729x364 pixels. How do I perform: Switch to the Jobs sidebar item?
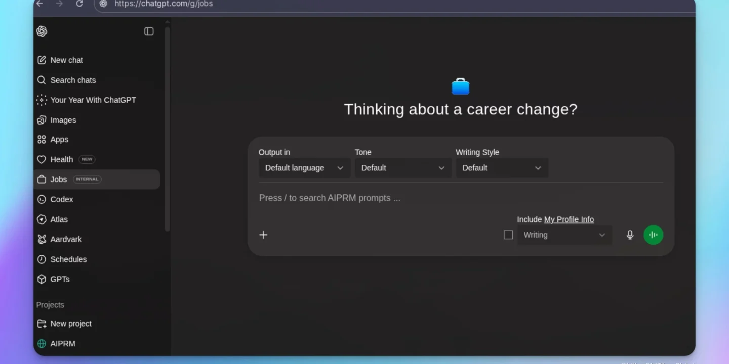pyautogui.click(x=59, y=179)
